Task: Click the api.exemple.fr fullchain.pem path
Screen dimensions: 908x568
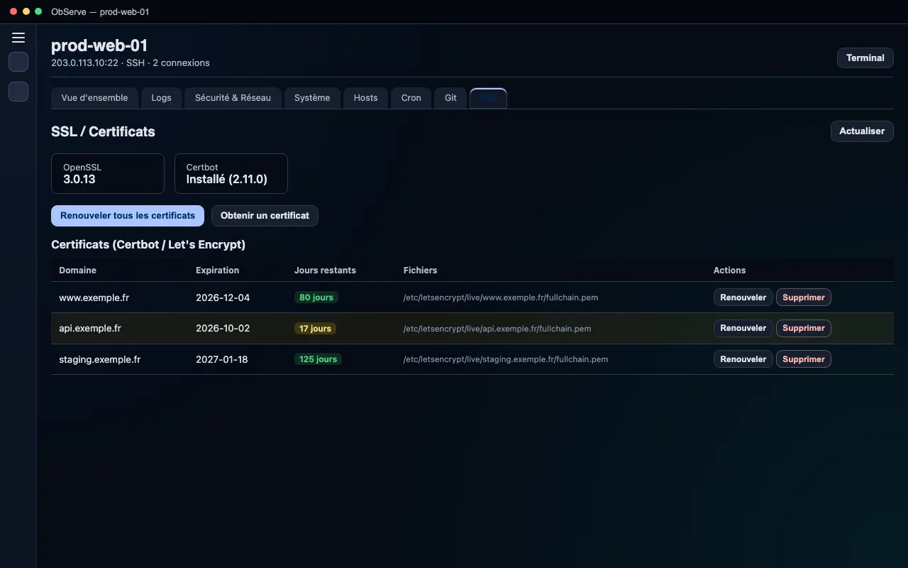Action: (497, 329)
